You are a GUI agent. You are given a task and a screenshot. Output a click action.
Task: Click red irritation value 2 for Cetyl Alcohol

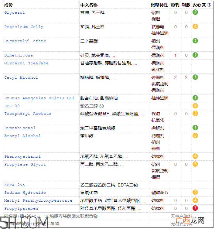(186, 77)
